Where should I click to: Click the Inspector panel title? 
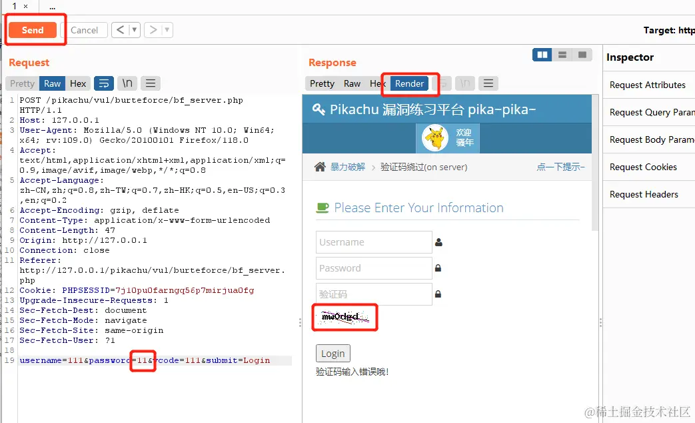click(x=630, y=57)
